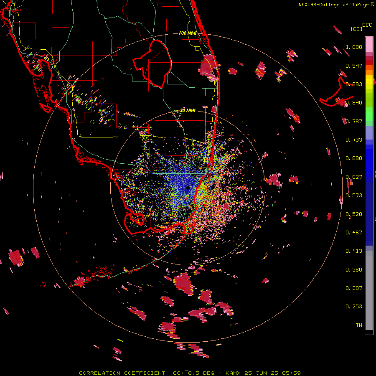Click the 0.893 legend value

click(x=354, y=84)
